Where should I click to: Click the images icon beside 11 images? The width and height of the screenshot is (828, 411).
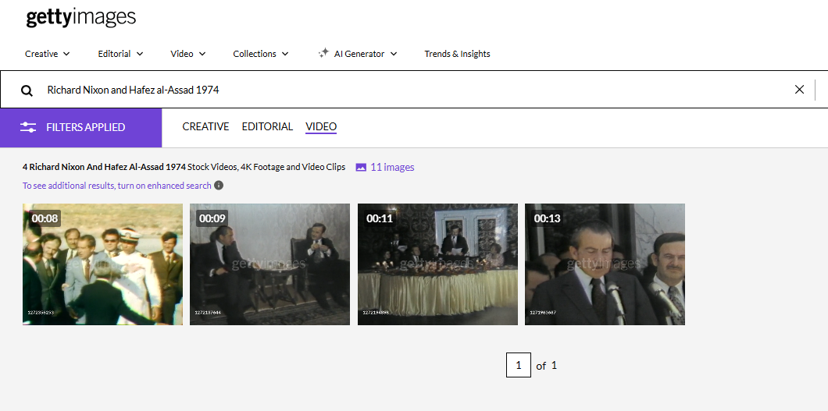coord(361,167)
